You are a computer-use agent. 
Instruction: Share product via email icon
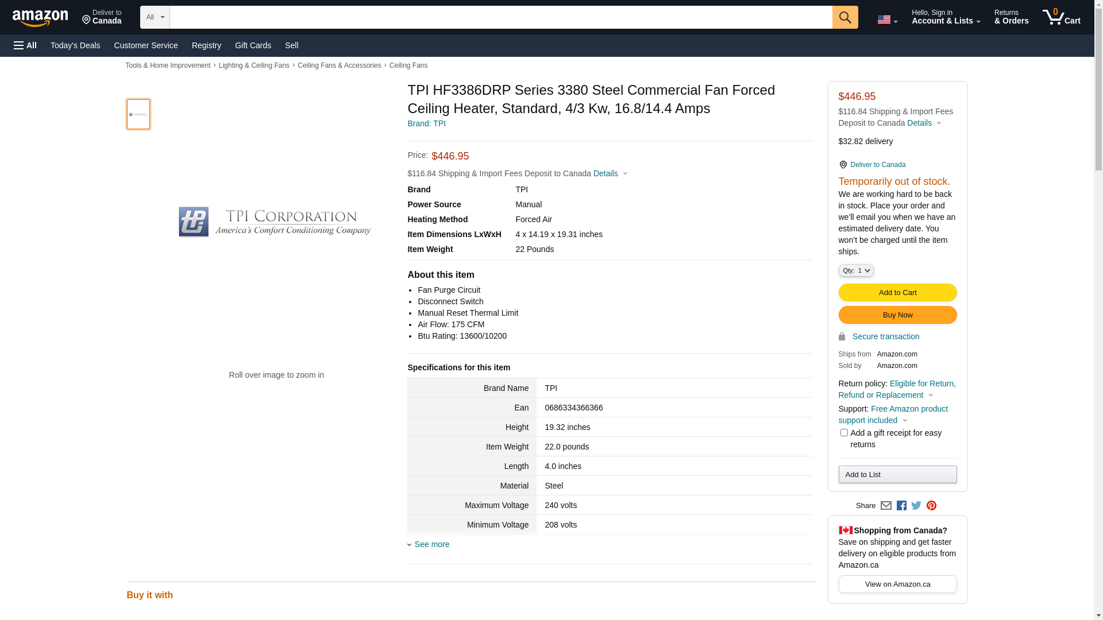[x=886, y=506]
